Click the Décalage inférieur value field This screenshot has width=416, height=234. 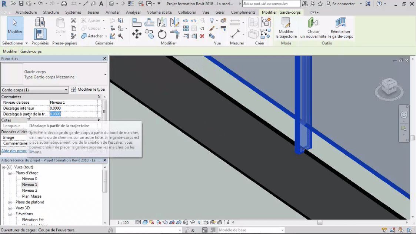point(73,108)
